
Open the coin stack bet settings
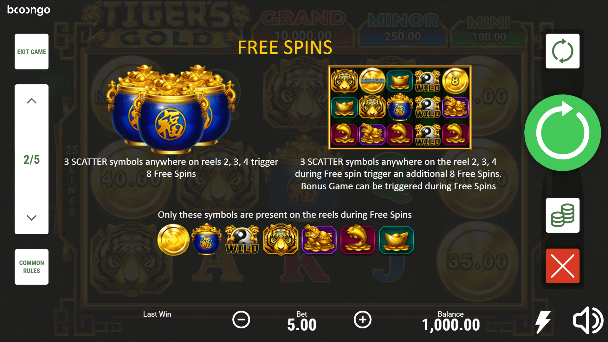click(x=562, y=215)
